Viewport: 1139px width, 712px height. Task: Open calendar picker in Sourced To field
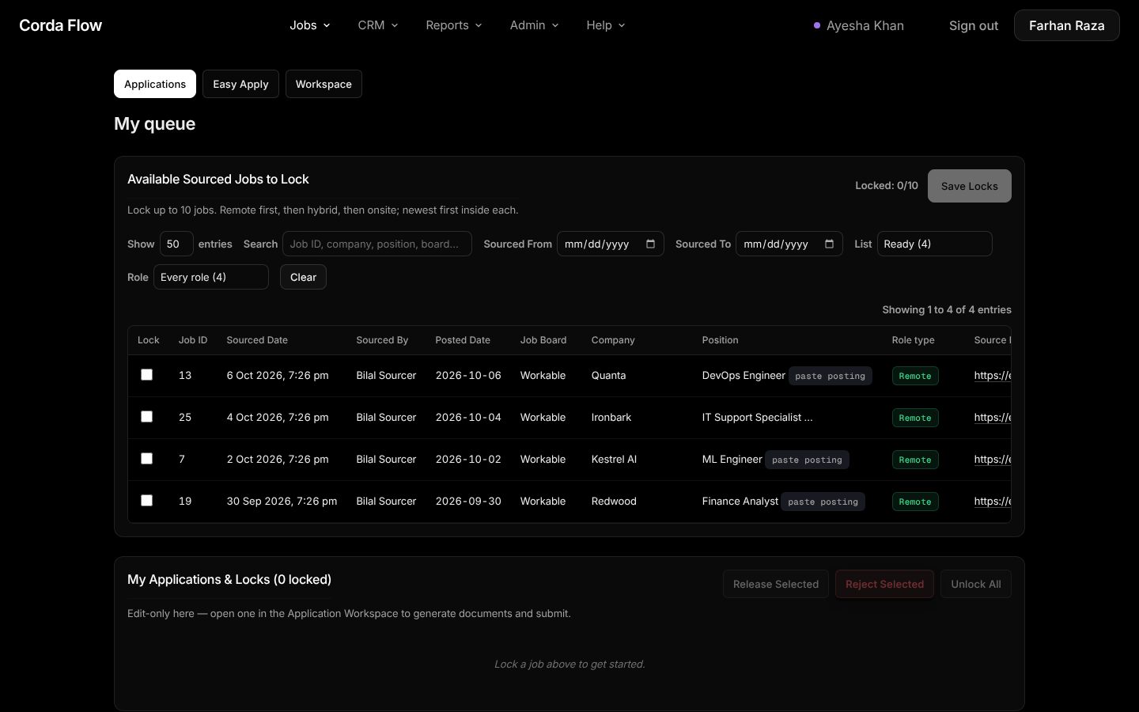tap(829, 244)
